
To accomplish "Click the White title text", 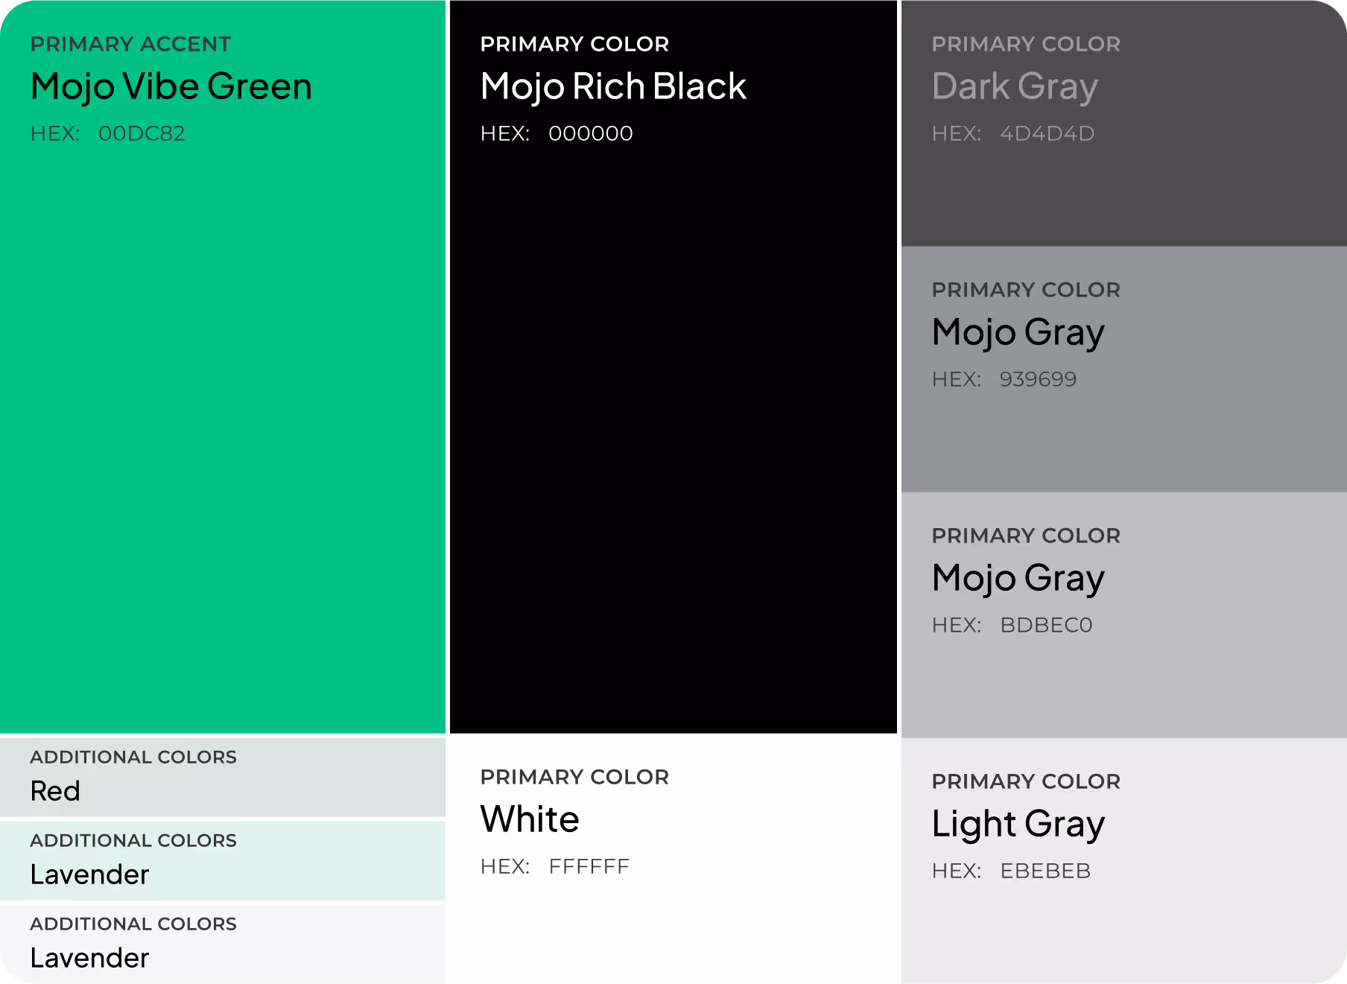I will pos(530,819).
